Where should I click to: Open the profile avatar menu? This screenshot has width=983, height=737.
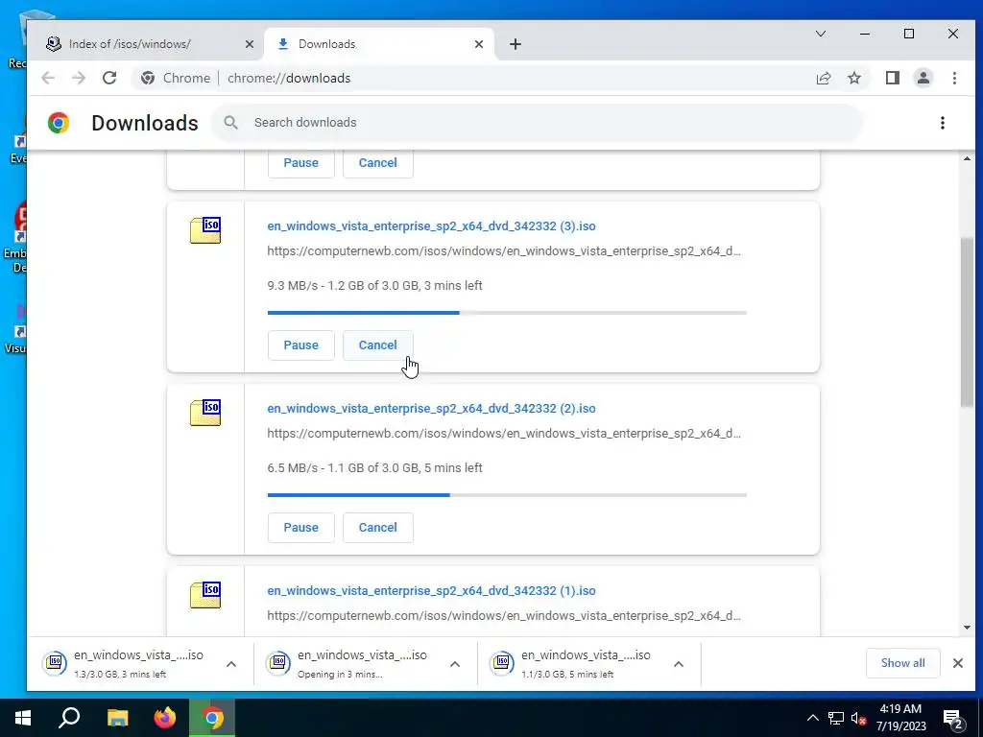[923, 79]
